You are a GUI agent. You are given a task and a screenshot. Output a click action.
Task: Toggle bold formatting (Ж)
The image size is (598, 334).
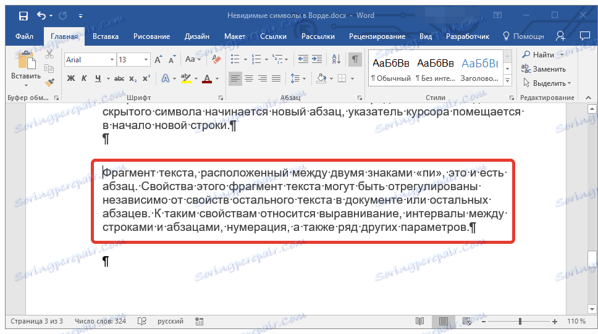70,78
